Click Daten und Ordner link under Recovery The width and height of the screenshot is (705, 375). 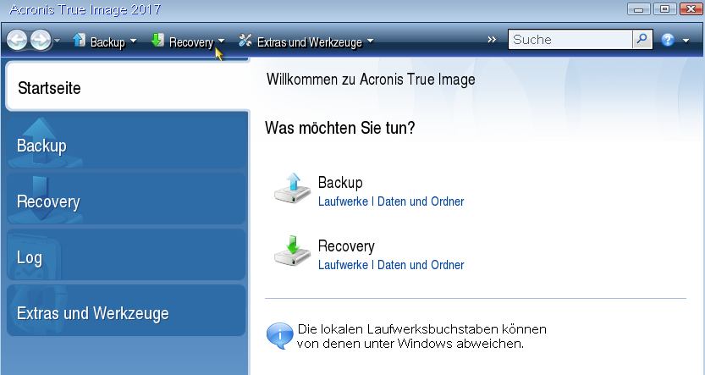pos(421,265)
